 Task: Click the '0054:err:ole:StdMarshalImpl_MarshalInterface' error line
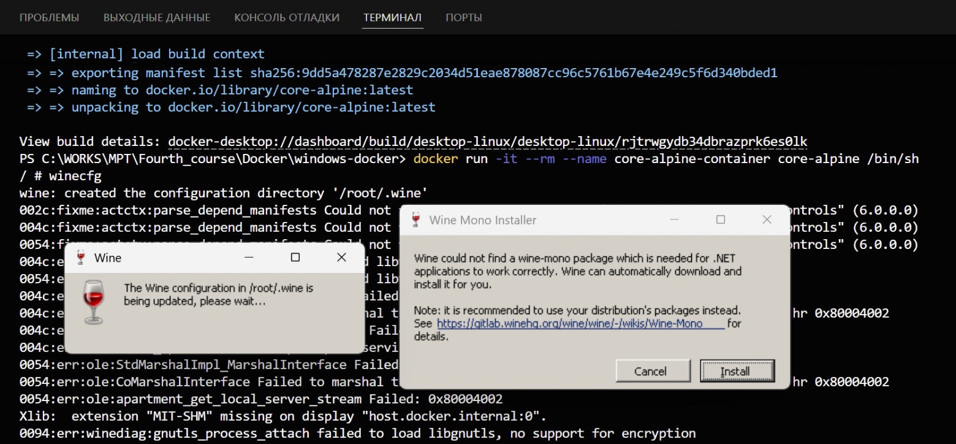point(209,365)
